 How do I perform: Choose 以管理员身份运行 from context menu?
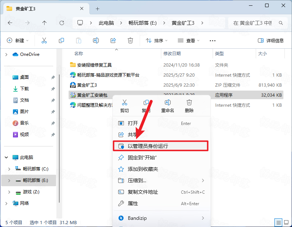pos(161,146)
